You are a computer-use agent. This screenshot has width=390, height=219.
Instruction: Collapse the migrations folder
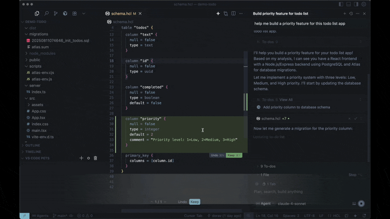coord(39,35)
